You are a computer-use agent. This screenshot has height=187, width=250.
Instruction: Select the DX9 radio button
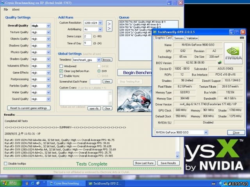99,71
